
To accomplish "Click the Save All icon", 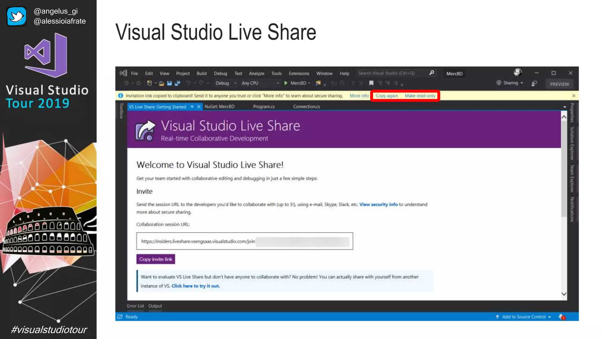I will click(177, 83).
